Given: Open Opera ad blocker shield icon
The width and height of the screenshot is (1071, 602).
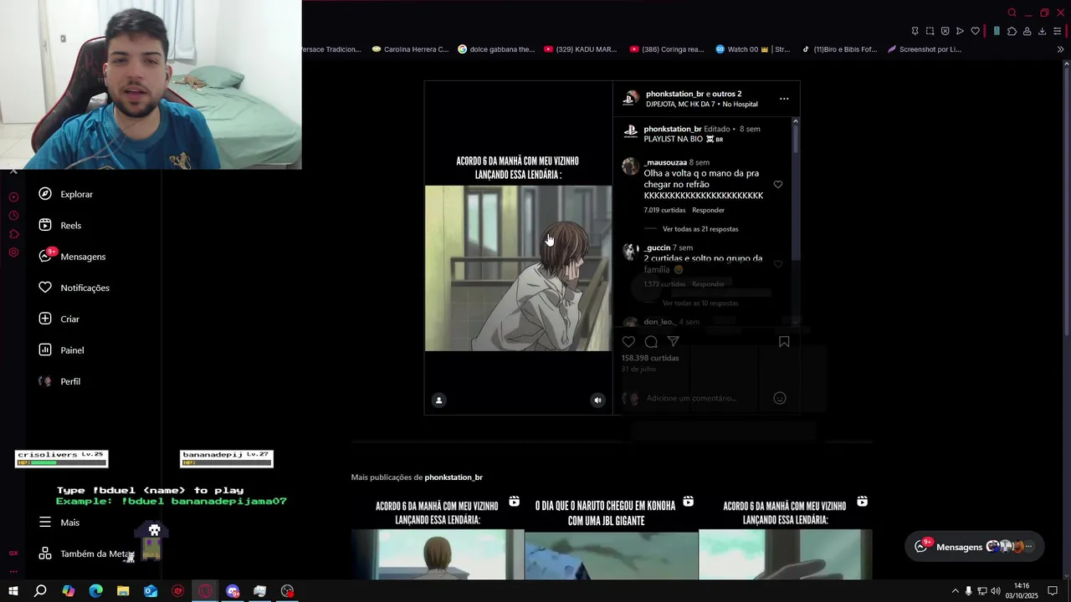Looking at the screenshot, I should click(x=945, y=31).
